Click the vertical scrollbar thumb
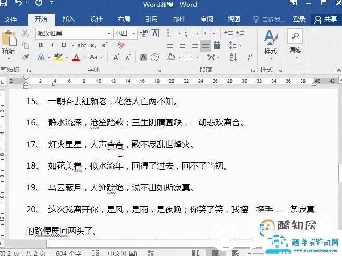This screenshot has height=256, width=342. (x=340, y=173)
